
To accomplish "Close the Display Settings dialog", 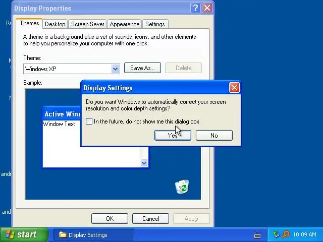I will [x=234, y=88].
